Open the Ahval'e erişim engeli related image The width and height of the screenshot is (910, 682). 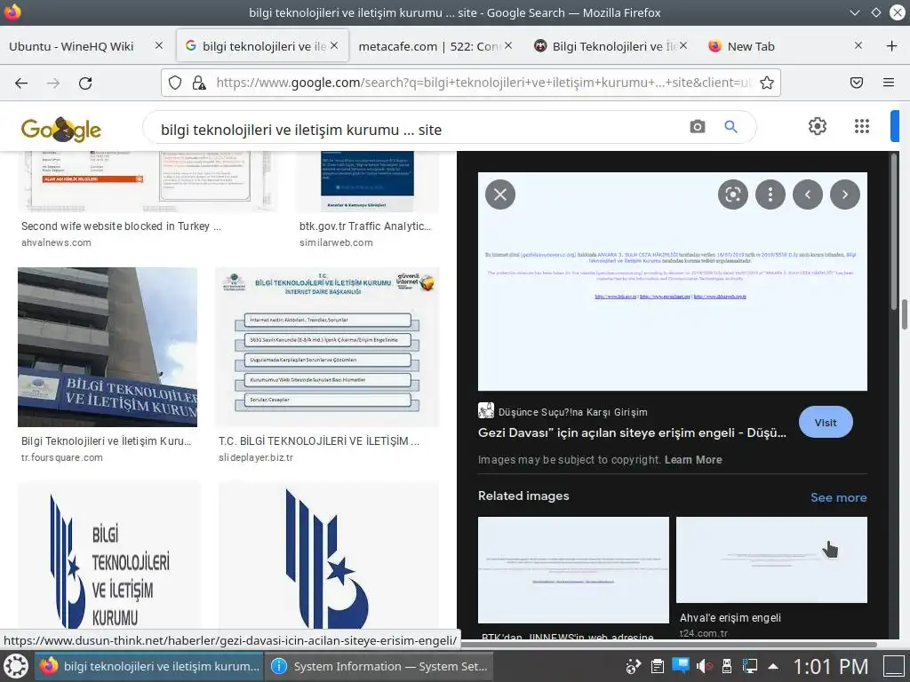(x=771, y=559)
